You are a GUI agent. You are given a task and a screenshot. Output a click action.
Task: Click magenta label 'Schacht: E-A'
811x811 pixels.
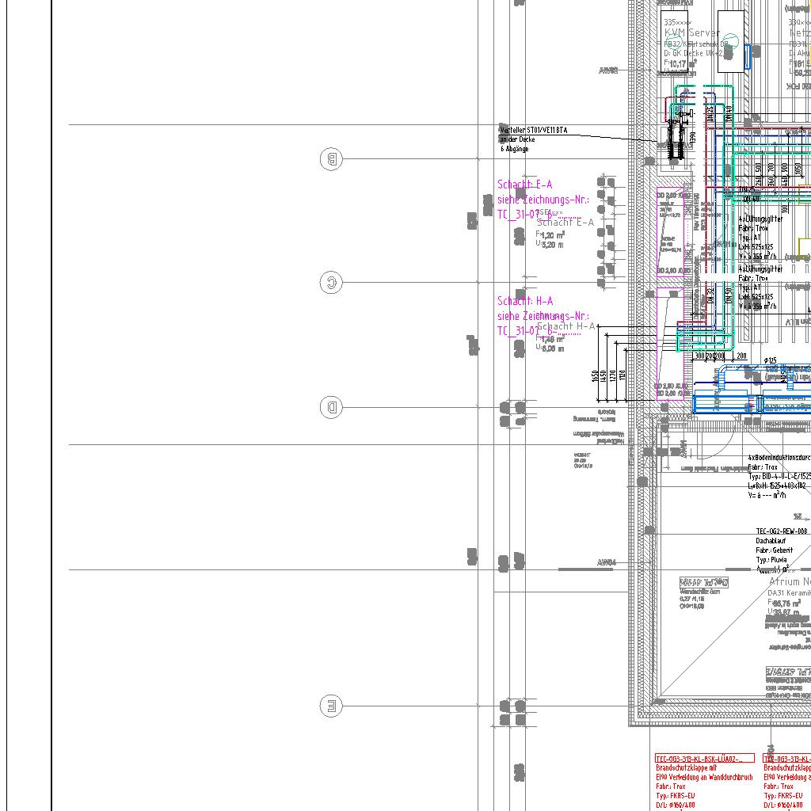tap(524, 184)
